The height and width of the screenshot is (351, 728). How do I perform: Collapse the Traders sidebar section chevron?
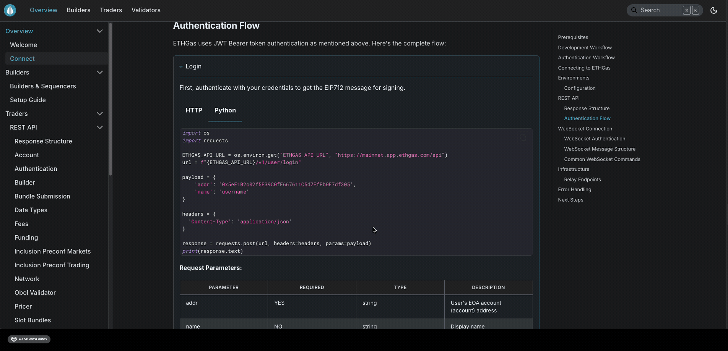pos(100,114)
